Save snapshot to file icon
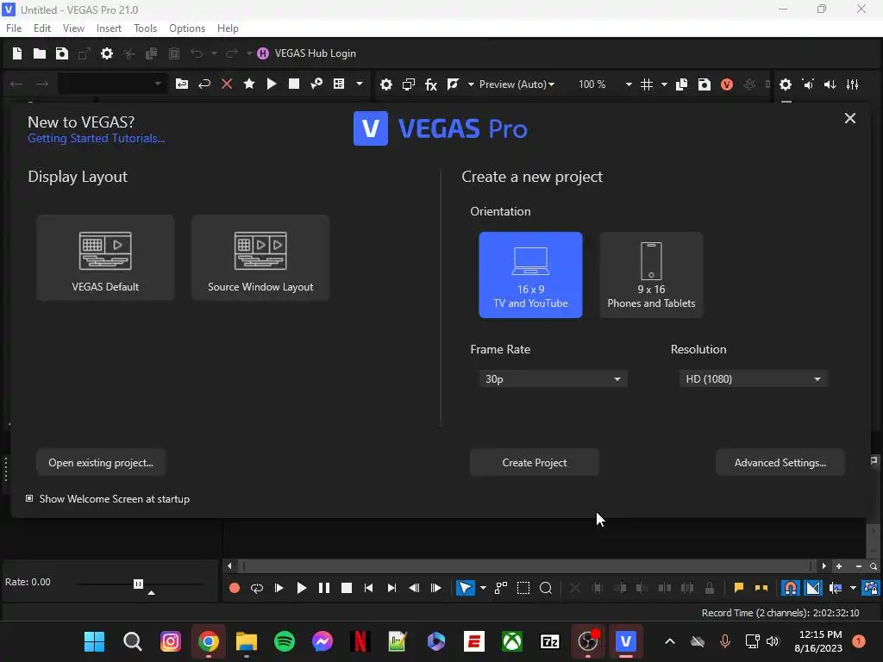 [x=704, y=84]
